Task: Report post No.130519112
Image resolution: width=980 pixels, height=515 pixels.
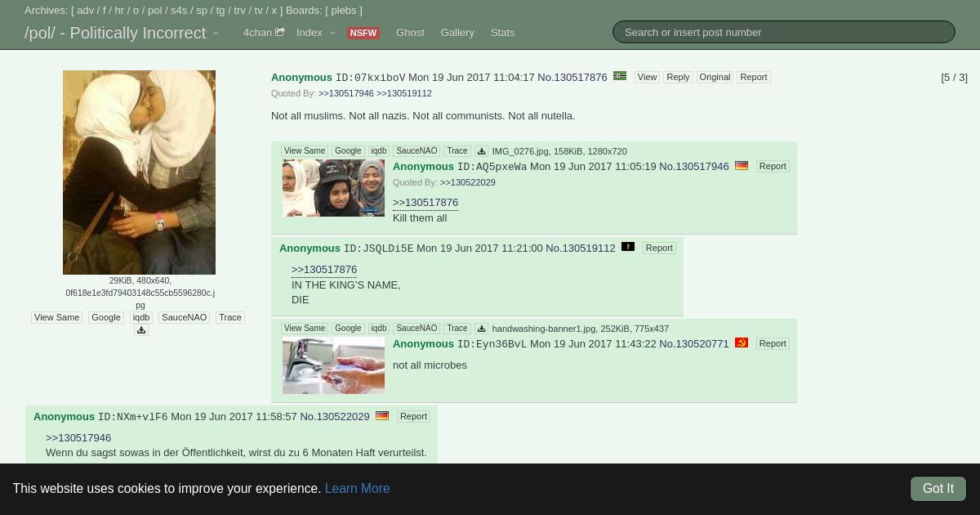Action: coord(659,248)
